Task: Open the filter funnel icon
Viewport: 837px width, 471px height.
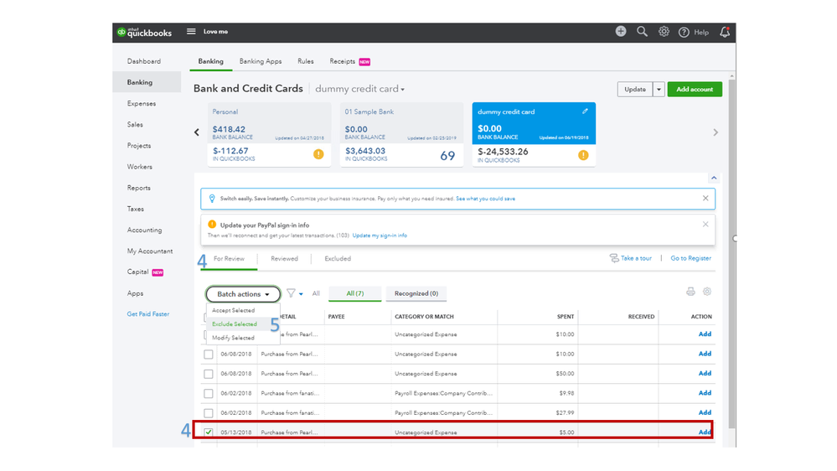Action: (x=292, y=294)
